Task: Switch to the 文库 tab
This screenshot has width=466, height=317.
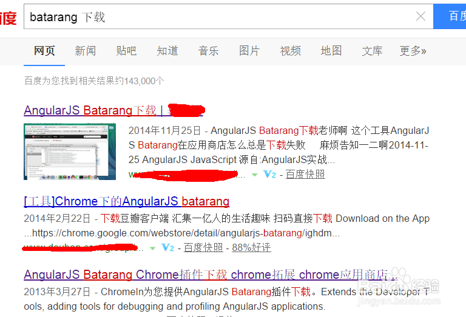Action: click(x=372, y=51)
